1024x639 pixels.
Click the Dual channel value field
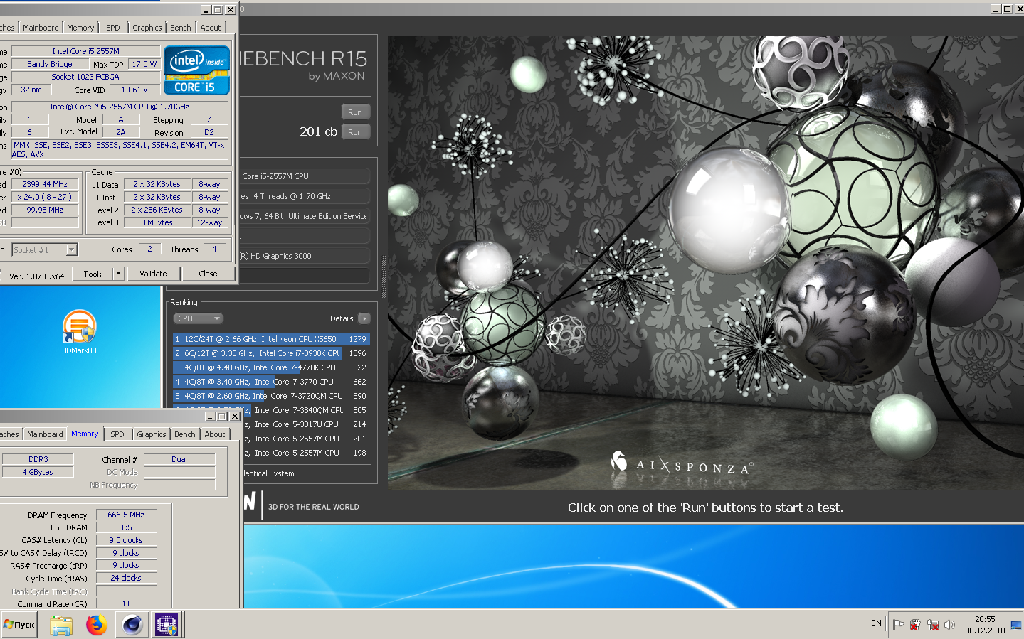pyautogui.click(x=179, y=459)
